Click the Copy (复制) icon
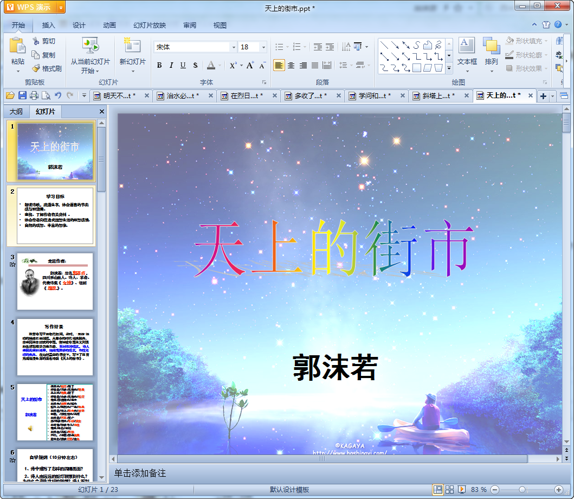The width and height of the screenshot is (574, 499). 36,55
